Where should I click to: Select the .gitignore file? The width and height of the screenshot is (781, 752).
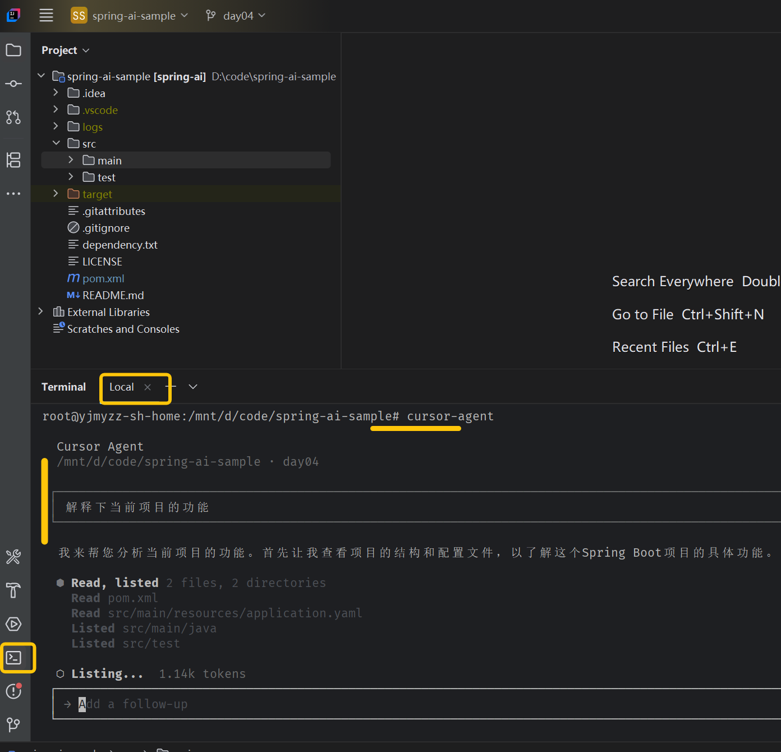tap(106, 228)
